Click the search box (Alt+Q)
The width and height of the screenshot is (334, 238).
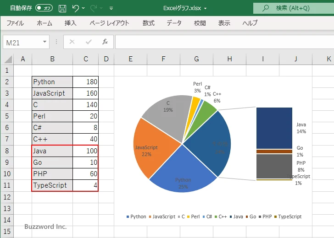click(294, 8)
